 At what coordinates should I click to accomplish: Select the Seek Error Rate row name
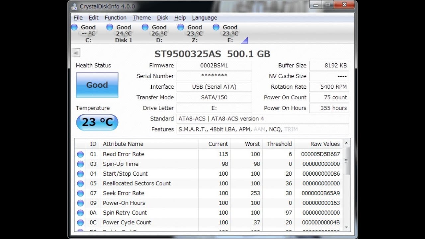[x=124, y=193]
